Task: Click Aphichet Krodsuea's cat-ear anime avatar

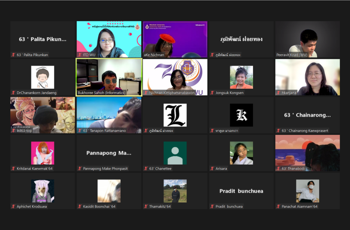Action: [42, 191]
